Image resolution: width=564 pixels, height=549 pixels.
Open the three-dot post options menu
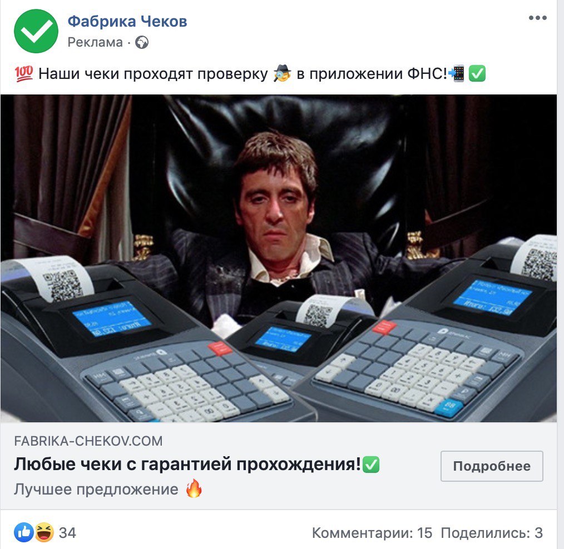coord(538,18)
